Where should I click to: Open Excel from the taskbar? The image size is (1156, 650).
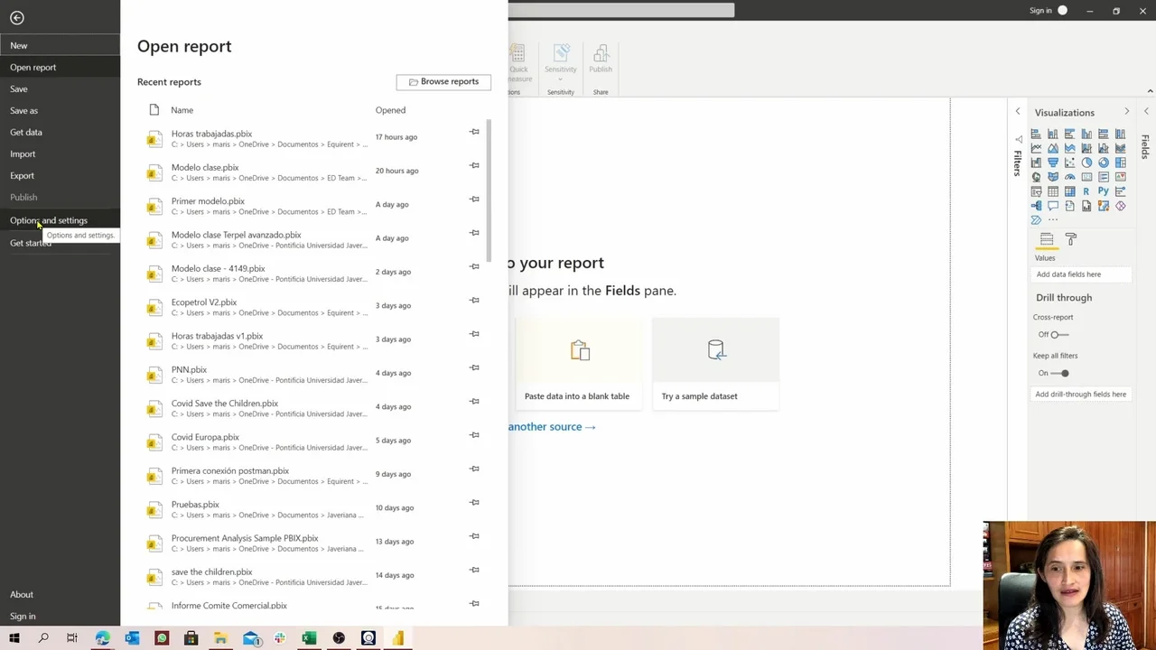pyautogui.click(x=309, y=638)
